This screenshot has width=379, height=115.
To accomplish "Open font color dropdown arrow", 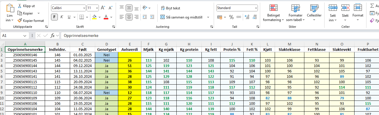I will tap(111, 17).
